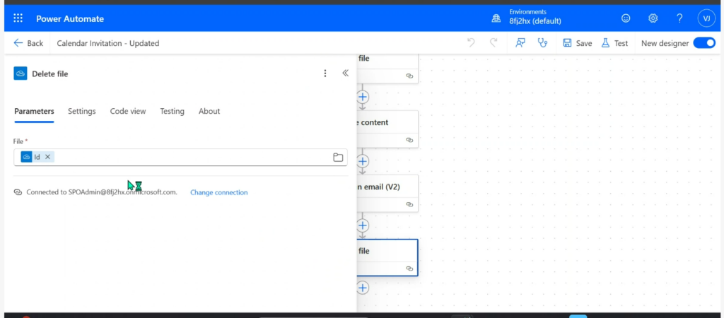Click the Calendar Invitation - Updated flow name
Screen dimensions: 724x318
pyautogui.click(x=108, y=43)
